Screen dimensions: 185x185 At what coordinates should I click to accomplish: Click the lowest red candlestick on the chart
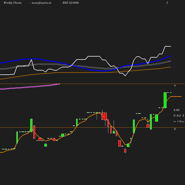pyautogui.click(x=125, y=151)
